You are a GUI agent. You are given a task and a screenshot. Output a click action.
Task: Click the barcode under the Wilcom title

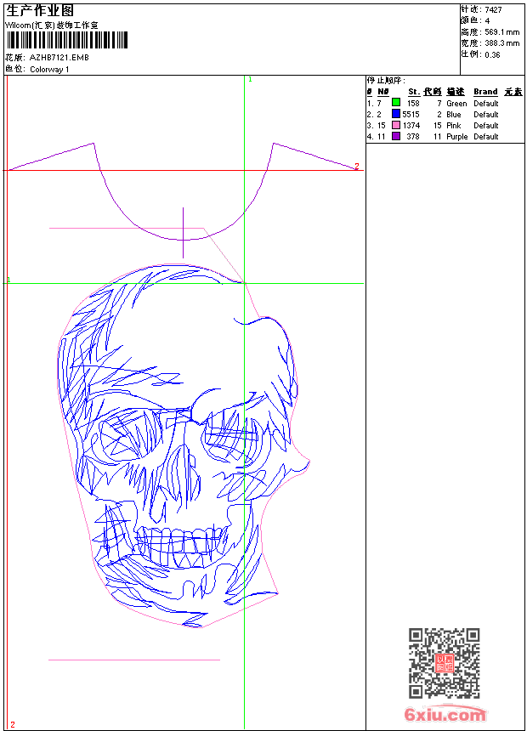click(66, 41)
